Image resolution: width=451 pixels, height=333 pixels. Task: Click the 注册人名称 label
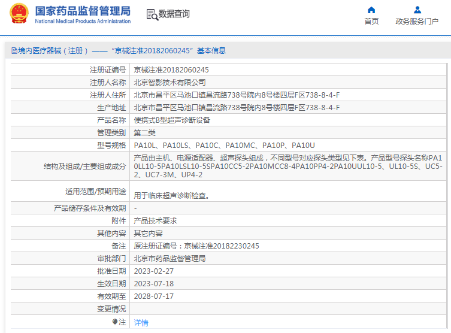(x=108, y=83)
